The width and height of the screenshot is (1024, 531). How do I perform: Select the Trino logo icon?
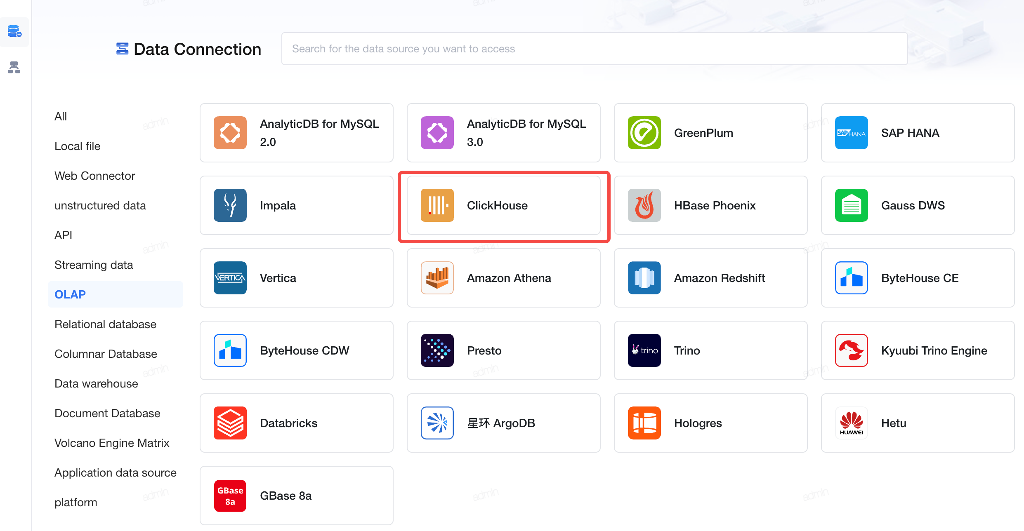pyautogui.click(x=644, y=350)
